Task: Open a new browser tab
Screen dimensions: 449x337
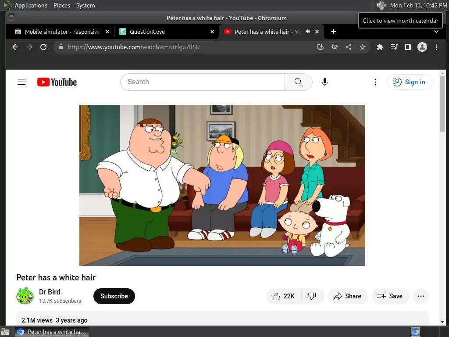Action: coord(334,32)
